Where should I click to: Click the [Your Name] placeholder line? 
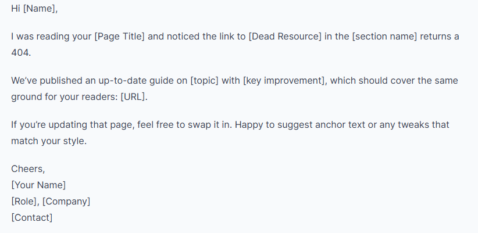(x=38, y=185)
